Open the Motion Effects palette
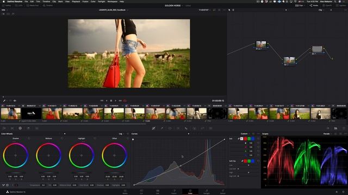This screenshot has width=348, height=195. [37, 128]
